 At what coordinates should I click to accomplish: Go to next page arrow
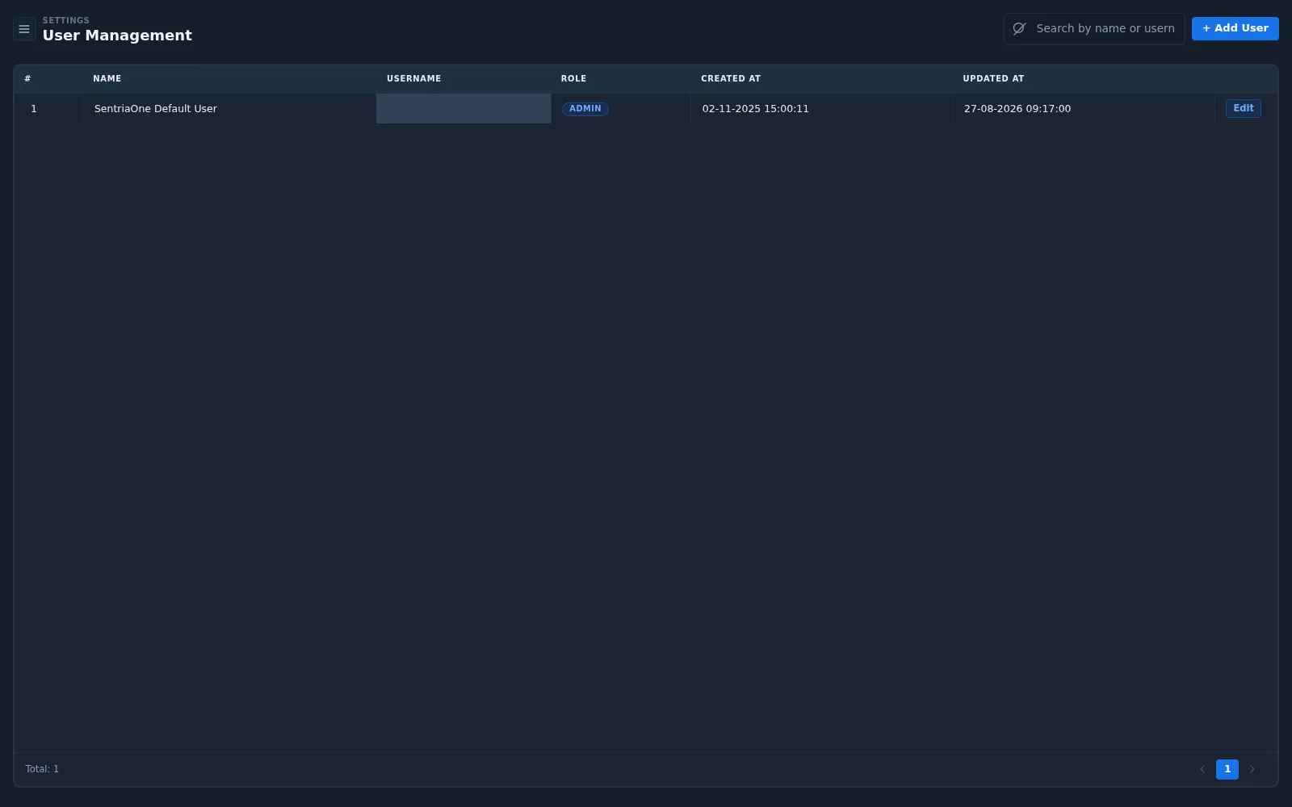[x=1252, y=769]
